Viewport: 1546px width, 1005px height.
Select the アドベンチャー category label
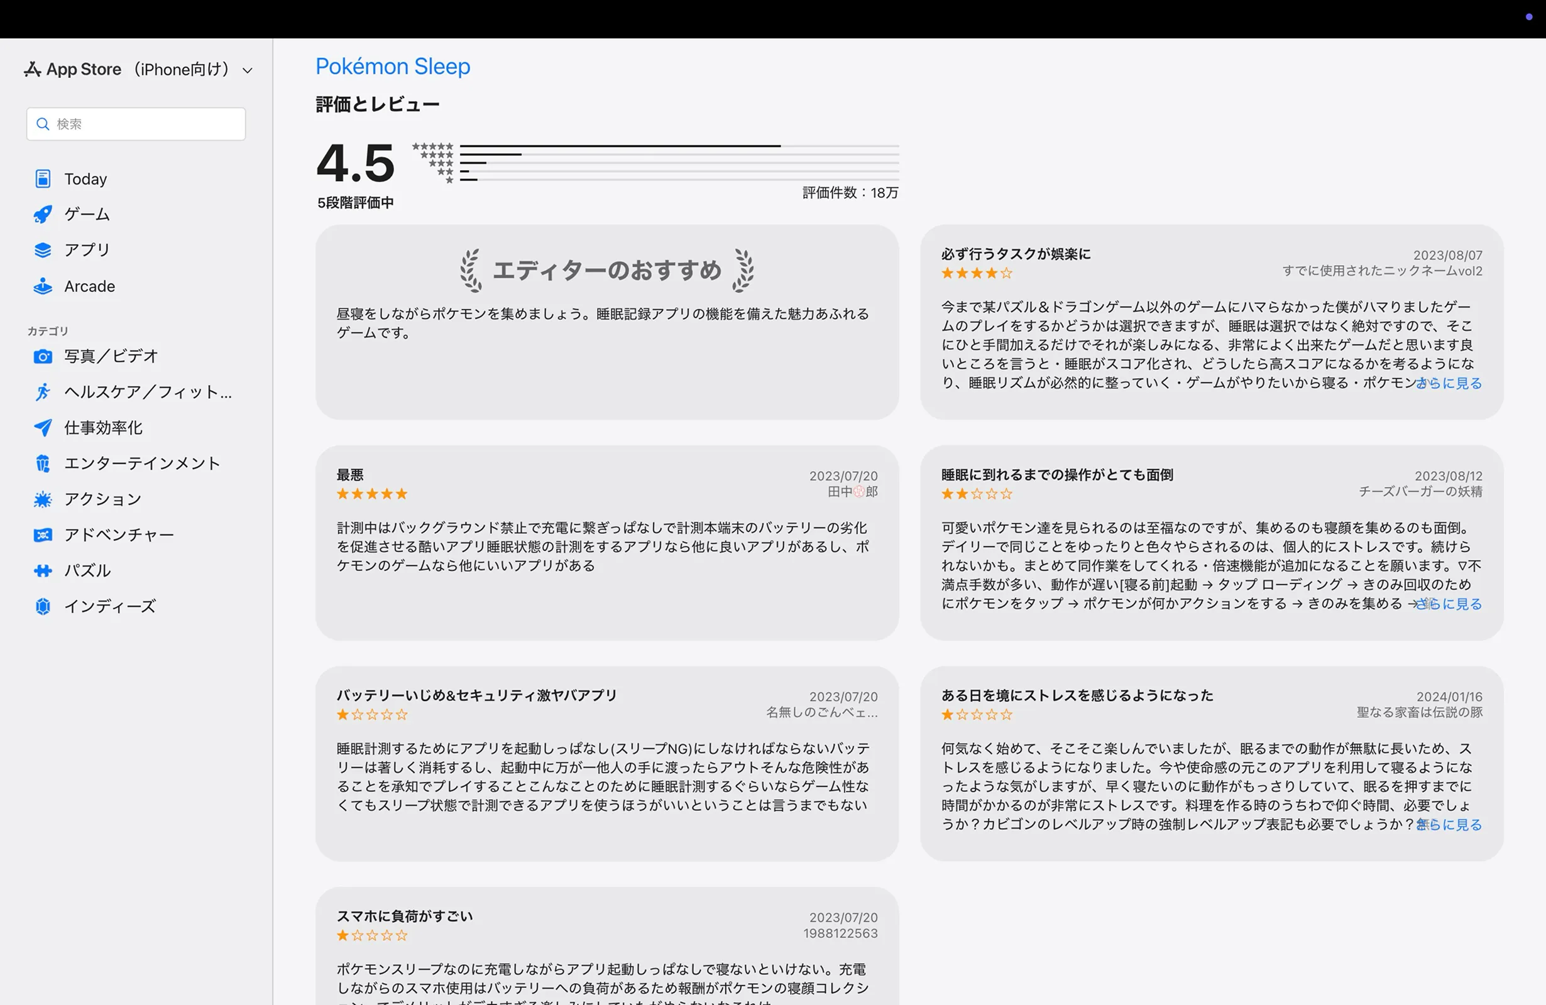(x=119, y=535)
